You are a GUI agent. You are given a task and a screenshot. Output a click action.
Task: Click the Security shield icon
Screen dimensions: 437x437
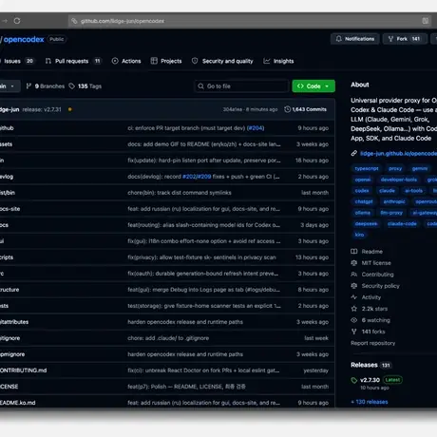pyautogui.click(x=195, y=61)
